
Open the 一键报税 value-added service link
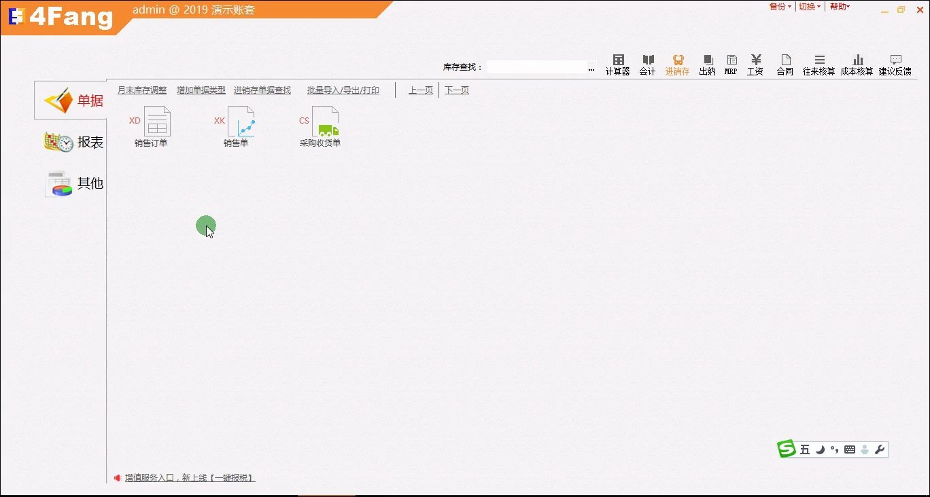point(235,477)
